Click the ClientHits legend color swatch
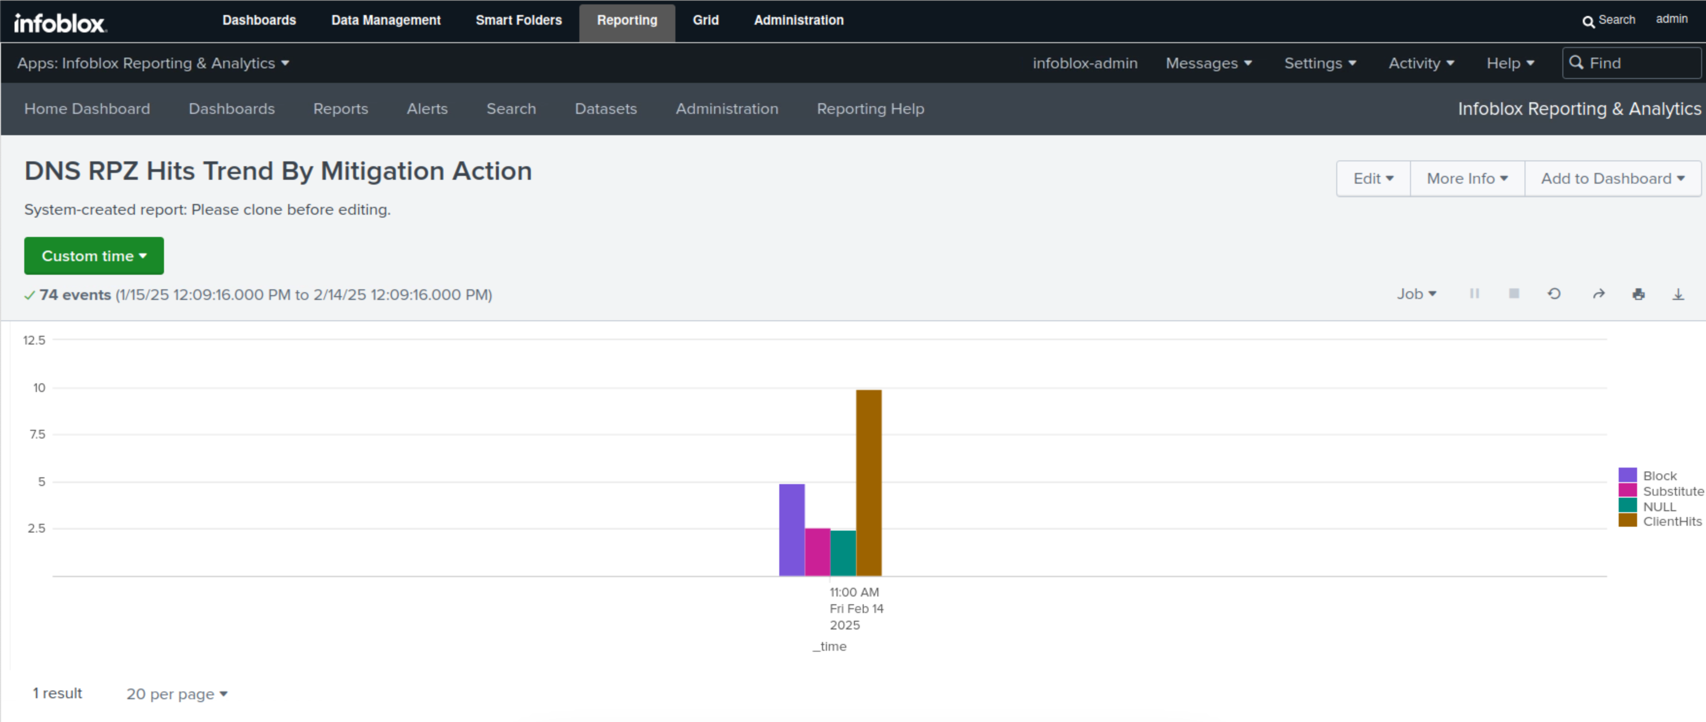The width and height of the screenshot is (1706, 722). (x=1627, y=521)
